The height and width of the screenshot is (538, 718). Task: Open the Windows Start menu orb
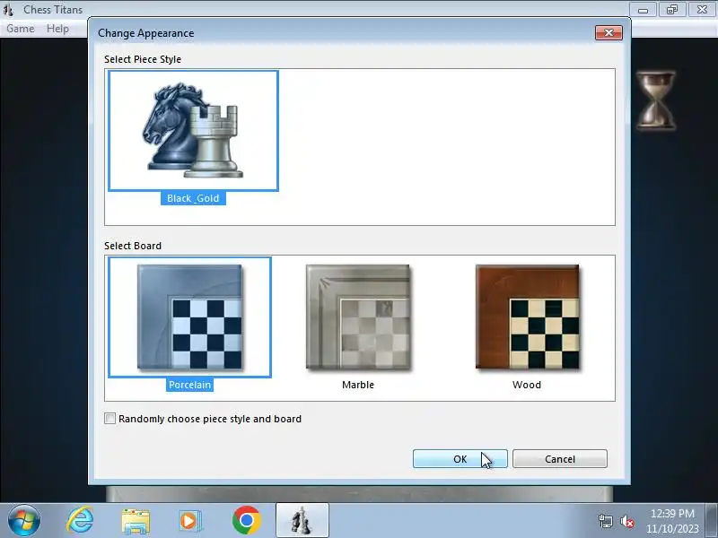[x=23, y=521]
